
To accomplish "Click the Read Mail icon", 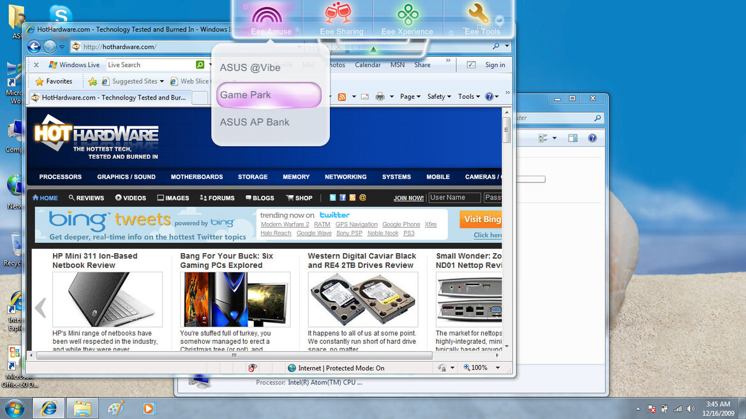I will point(365,97).
